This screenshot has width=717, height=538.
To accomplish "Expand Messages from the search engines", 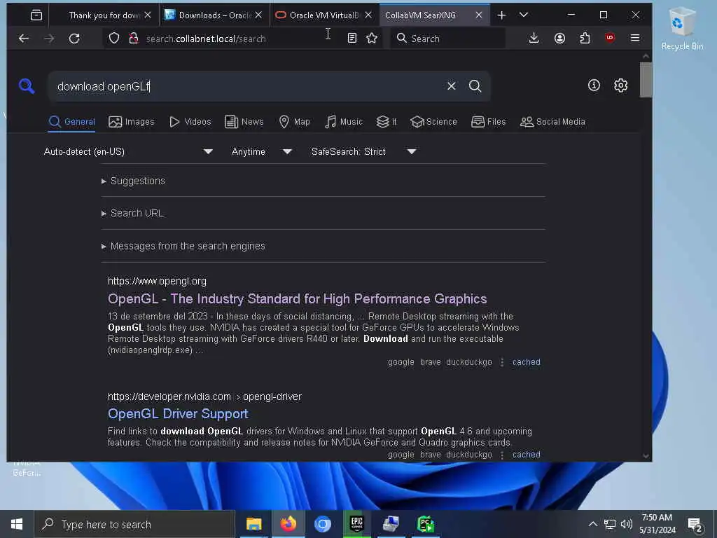I will [183, 246].
